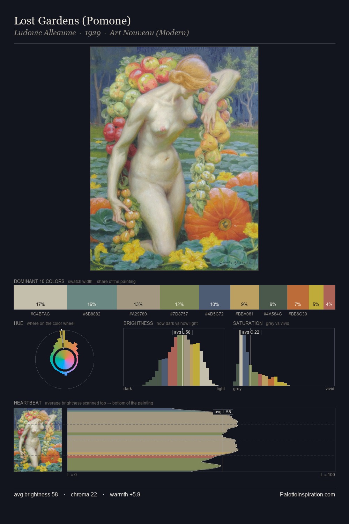Click 'warmth +5.9' in the footer

tap(125, 494)
